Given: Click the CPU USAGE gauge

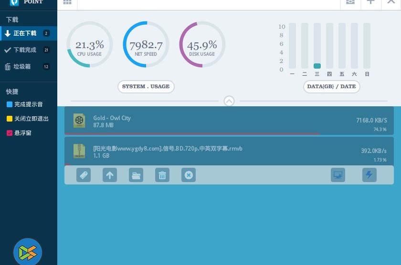Looking at the screenshot, I should click(90, 44).
